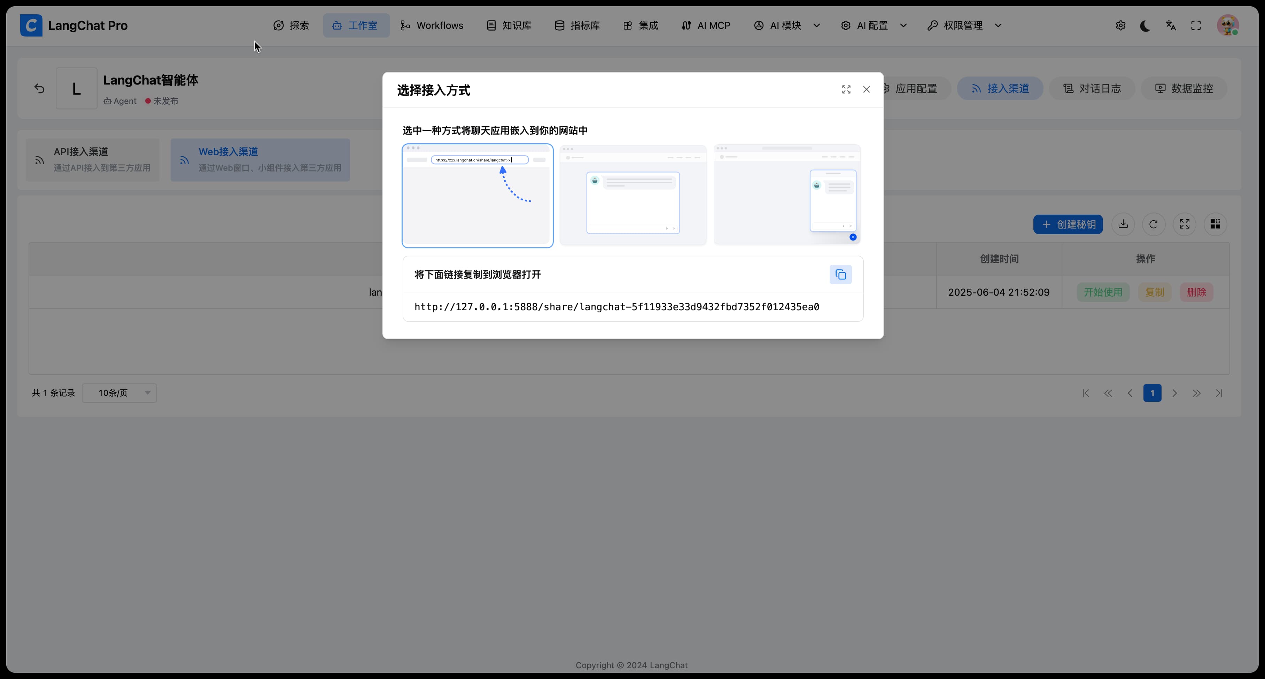Open the Workflows menu item
1265x679 pixels.
click(x=432, y=25)
